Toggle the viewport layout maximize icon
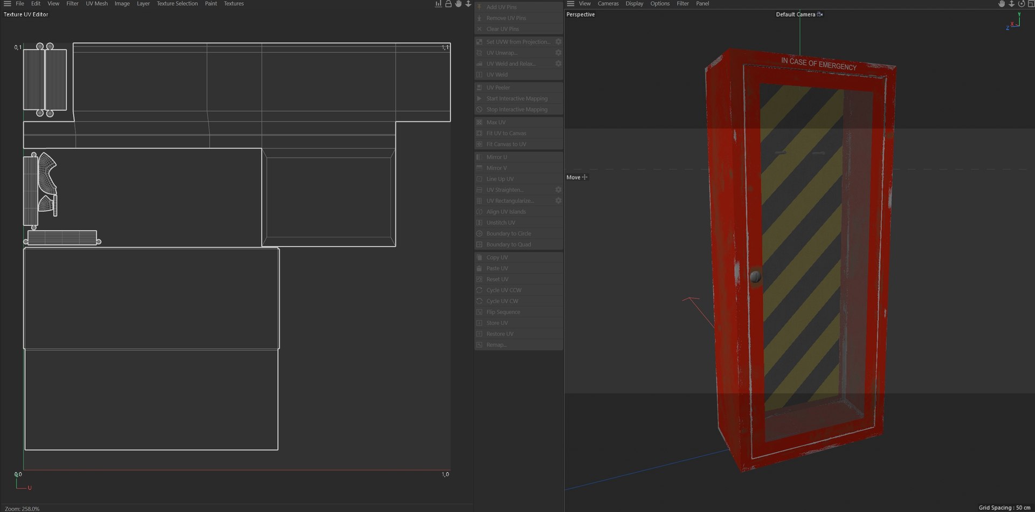Image resolution: width=1035 pixels, height=512 pixels. (x=1031, y=4)
